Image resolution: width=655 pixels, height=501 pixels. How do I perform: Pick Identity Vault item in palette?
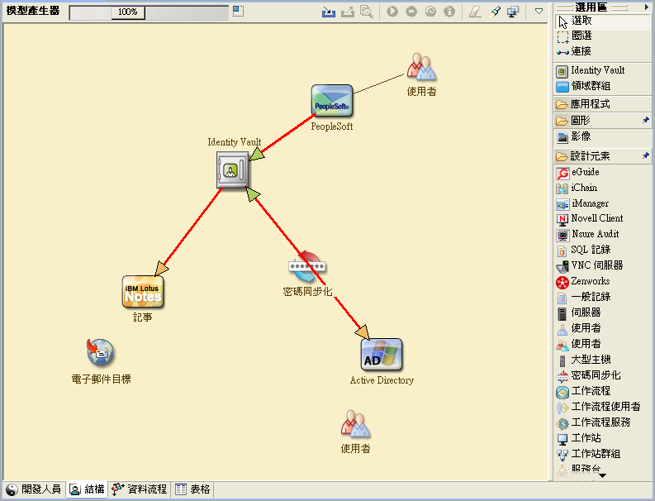tap(604, 70)
